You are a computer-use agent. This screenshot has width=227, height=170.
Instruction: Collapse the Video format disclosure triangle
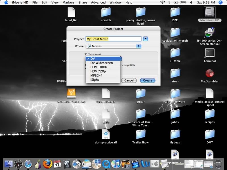[x=86, y=54]
